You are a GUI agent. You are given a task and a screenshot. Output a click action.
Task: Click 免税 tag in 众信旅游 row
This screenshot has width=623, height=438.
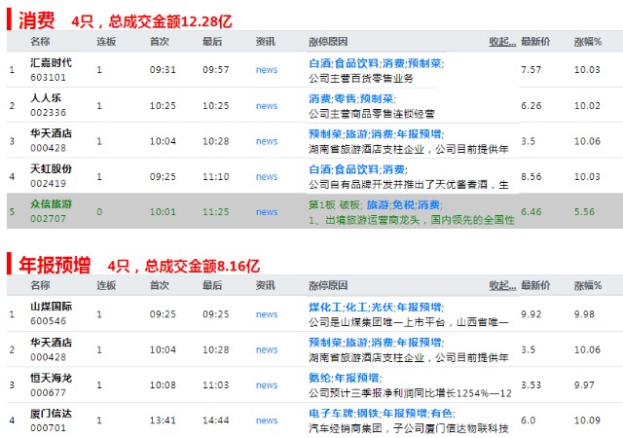403,205
